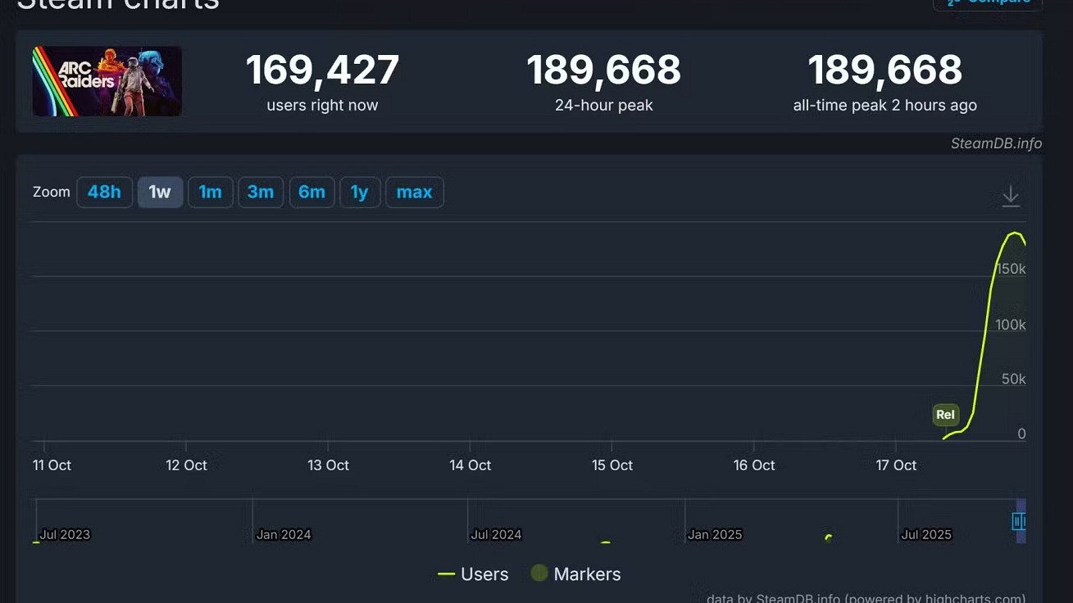This screenshot has height=603, width=1073.
Task: Click the yellow user line peak
Action: 1015,234
